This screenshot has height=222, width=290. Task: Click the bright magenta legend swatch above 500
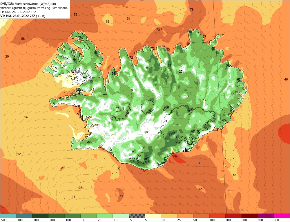tap(282, 216)
